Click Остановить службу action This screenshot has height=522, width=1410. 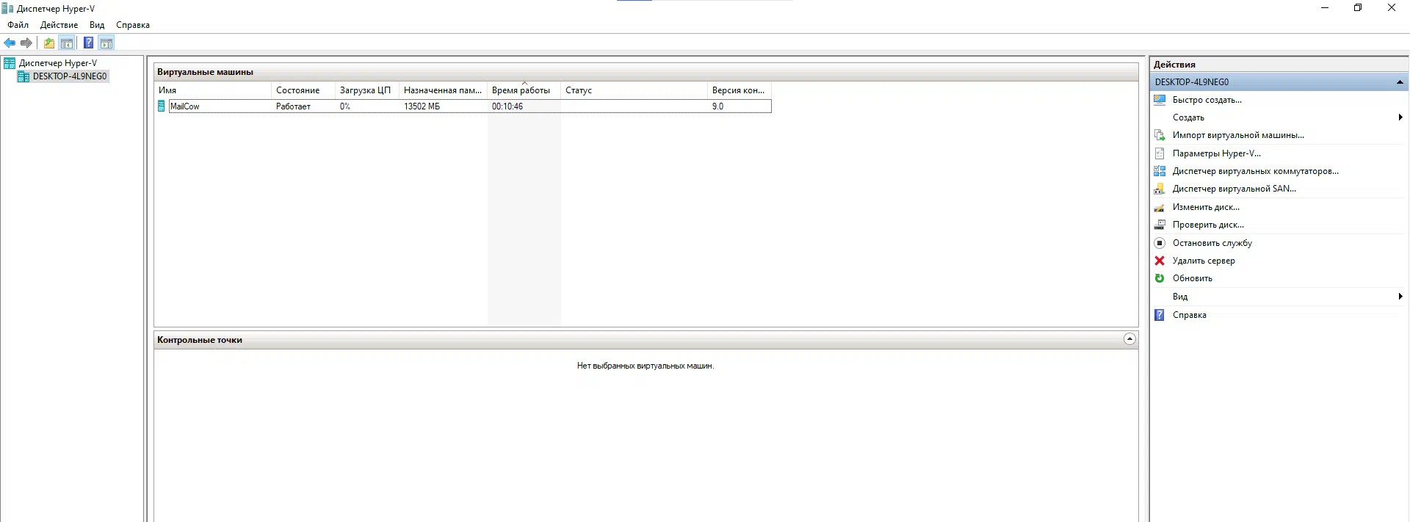pyautogui.click(x=1212, y=243)
